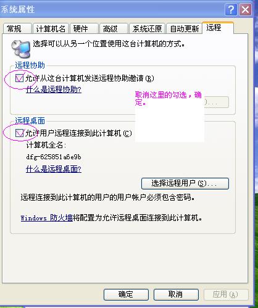Select the 硬件 tab
258x308 pixels.
[84, 28]
